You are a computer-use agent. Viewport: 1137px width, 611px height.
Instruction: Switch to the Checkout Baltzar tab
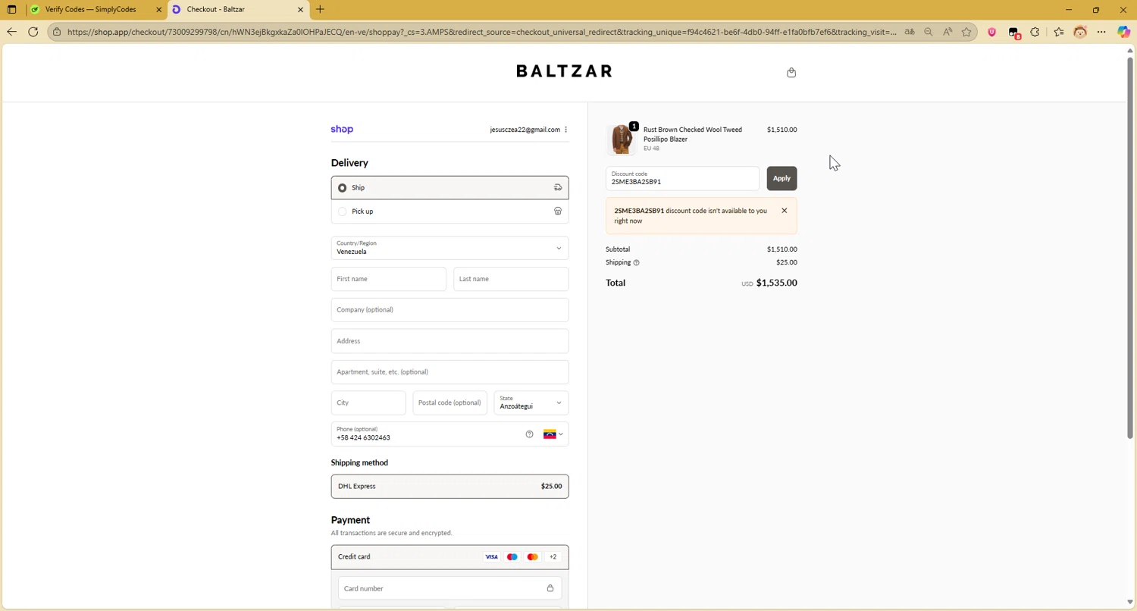[235, 9]
